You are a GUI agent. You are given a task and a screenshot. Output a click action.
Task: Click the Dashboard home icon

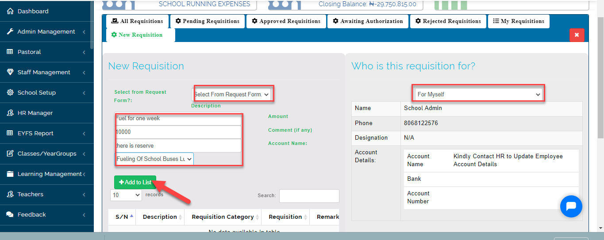click(10, 11)
